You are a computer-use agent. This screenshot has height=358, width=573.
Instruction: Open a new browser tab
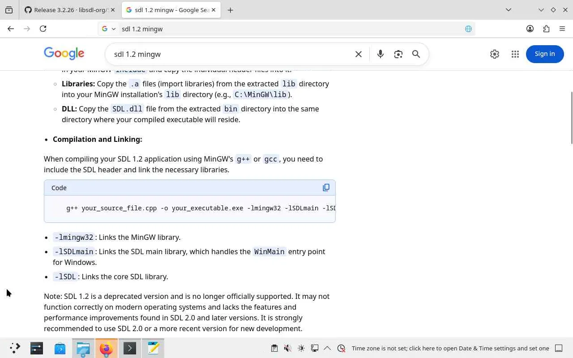coord(230,10)
